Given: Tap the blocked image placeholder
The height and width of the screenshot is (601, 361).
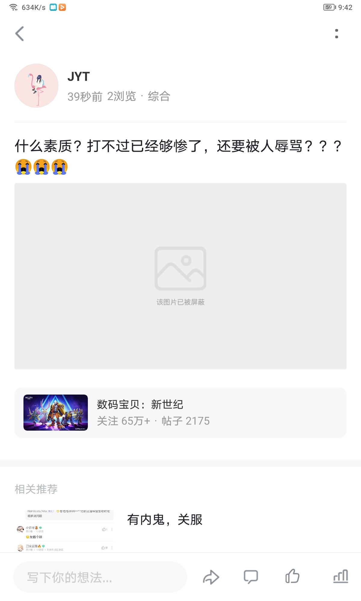Looking at the screenshot, I should coord(180,276).
